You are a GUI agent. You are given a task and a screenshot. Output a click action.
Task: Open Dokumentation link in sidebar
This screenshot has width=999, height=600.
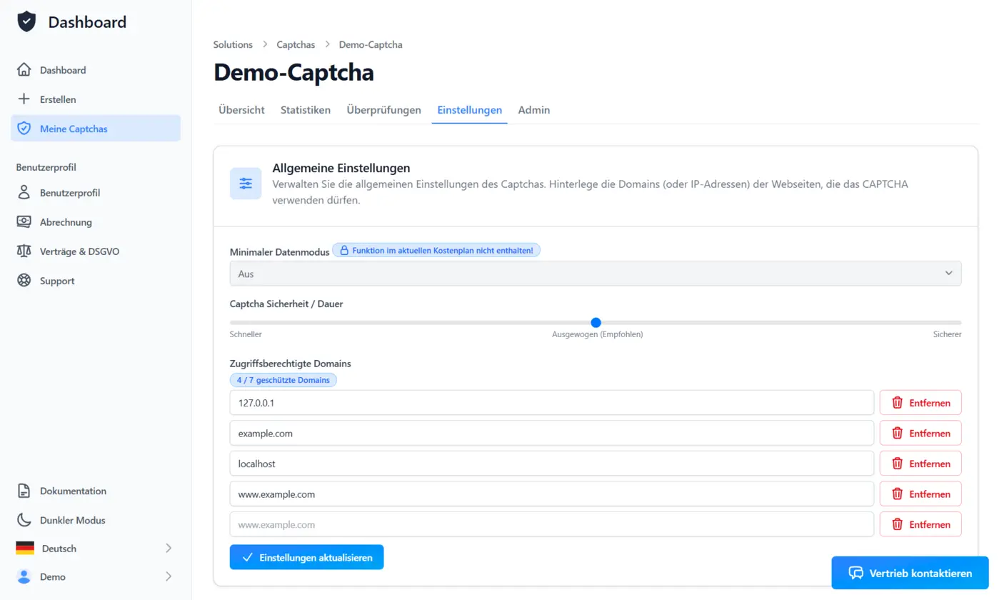(96, 491)
